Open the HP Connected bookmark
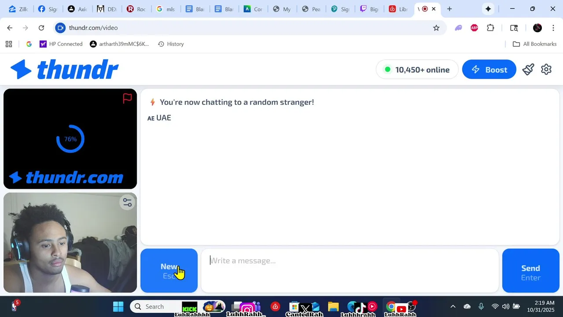Viewport: 563px width, 317px height. (x=61, y=44)
